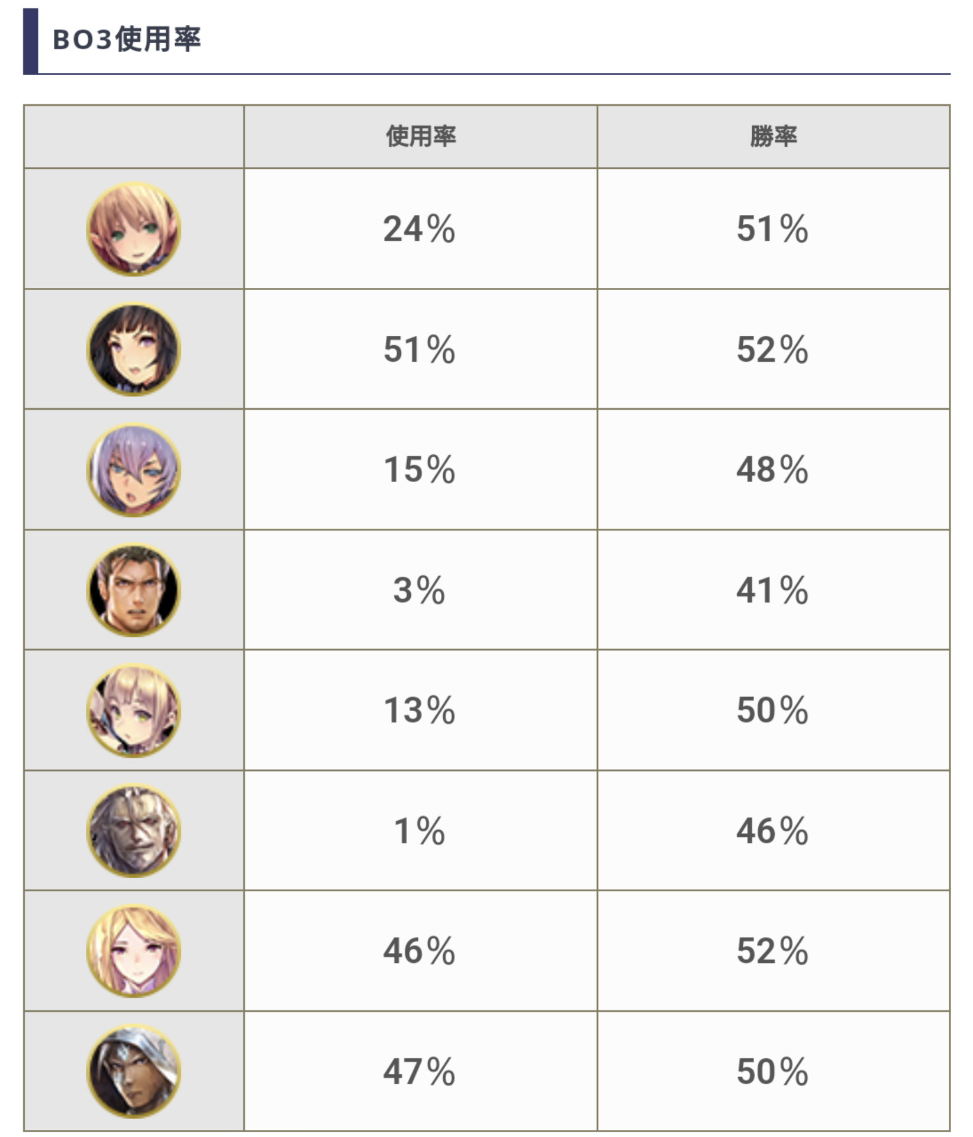Click the 24% usage rate cell
Screen dimensions: 973x1137
point(419,229)
